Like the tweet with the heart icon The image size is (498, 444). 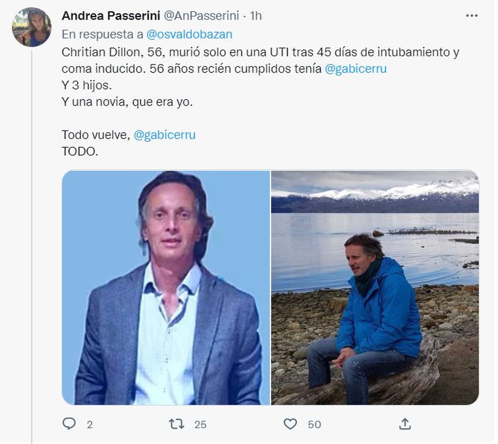pyautogui.click(x=290, y=424)
